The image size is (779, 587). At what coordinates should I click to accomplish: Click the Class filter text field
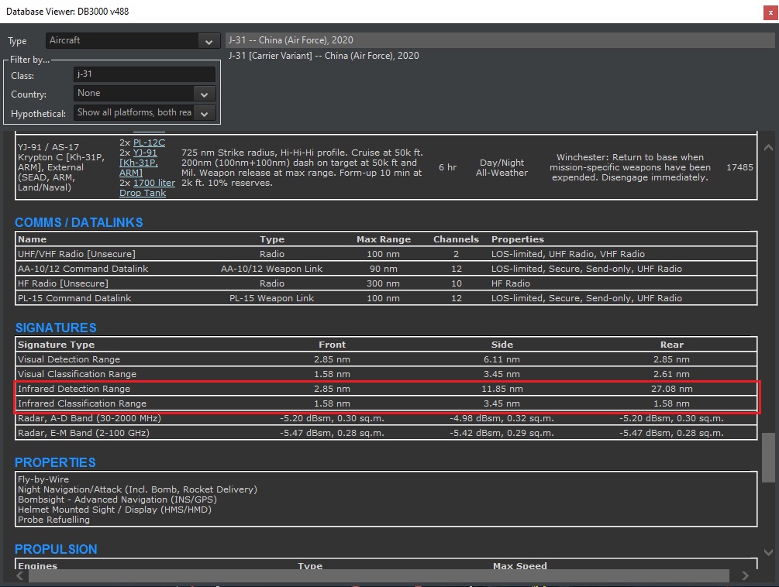pos(144,75)
